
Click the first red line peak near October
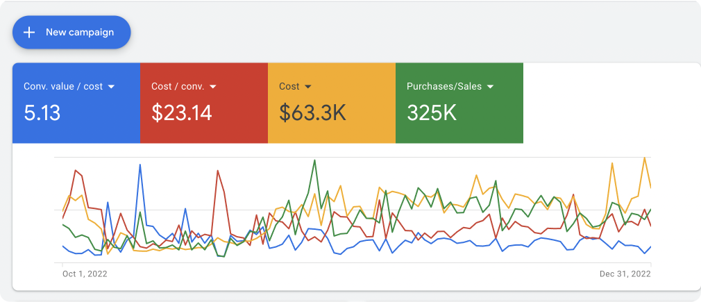tap(75, 168)
